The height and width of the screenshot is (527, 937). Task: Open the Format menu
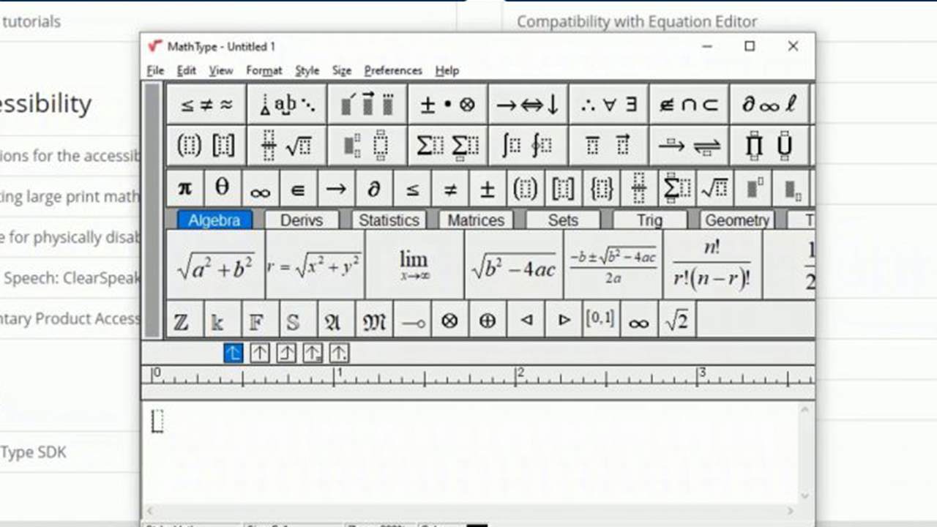click(264, 71)
